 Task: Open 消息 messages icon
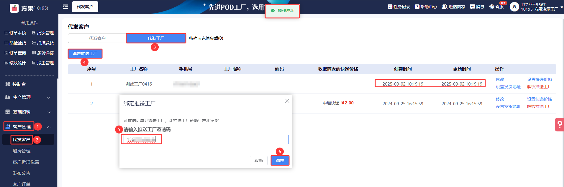tap(472, 7)
